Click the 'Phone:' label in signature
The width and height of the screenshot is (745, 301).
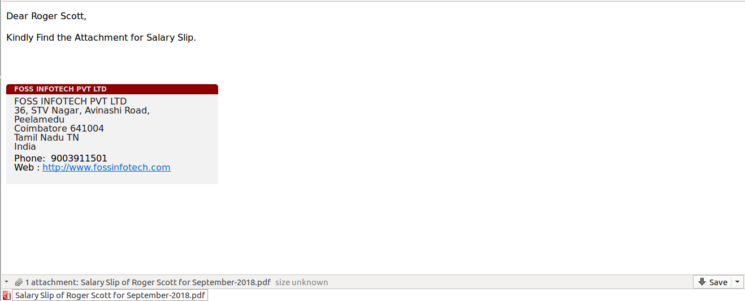pos(29,158)
